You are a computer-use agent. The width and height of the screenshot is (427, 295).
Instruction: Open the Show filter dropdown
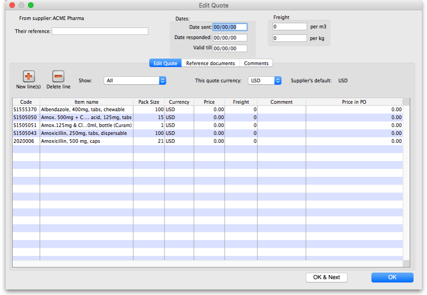[x=135, y=80]
